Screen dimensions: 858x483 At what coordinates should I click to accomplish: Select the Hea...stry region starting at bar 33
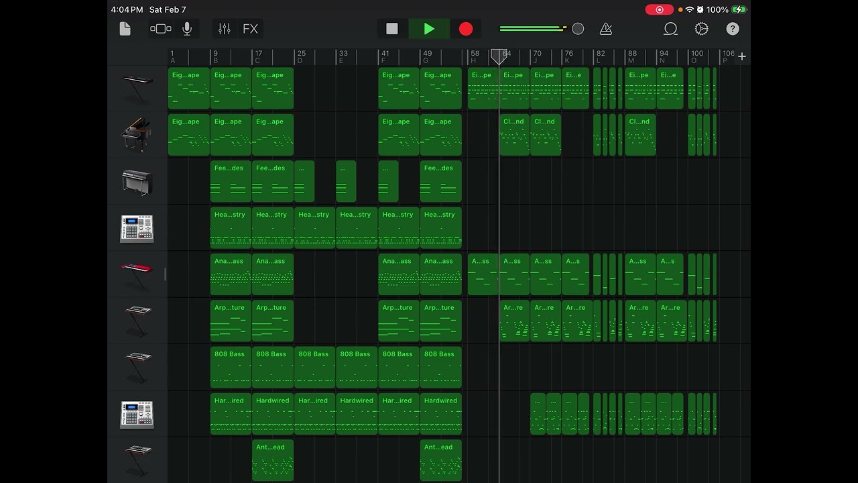tap(356, 228)
